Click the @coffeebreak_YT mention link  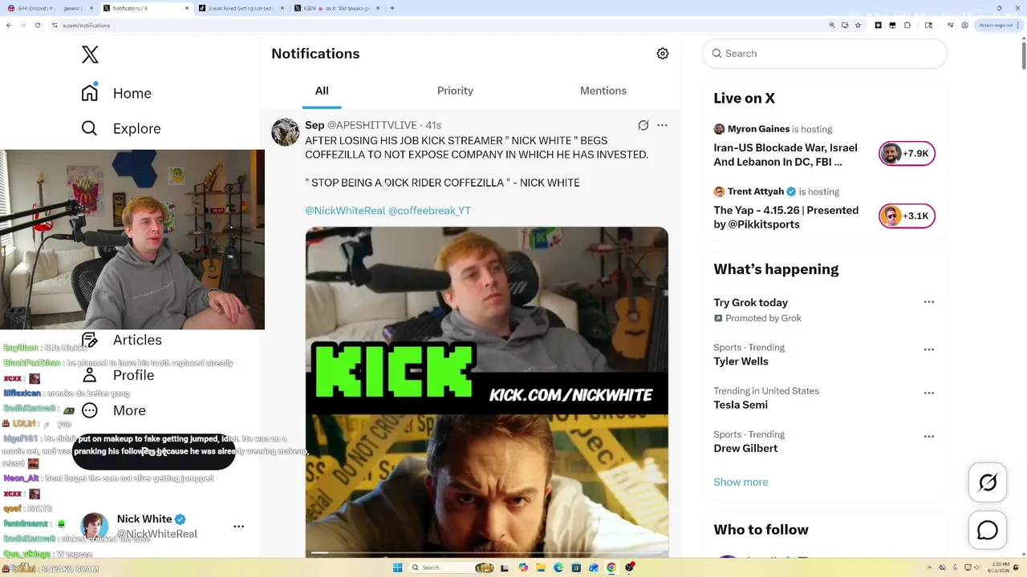point(429,211)
